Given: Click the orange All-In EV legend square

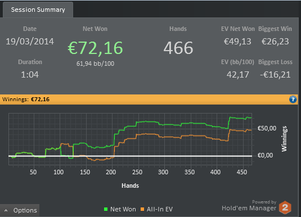Looking at the screenshot, I should [x=142, y=209].
